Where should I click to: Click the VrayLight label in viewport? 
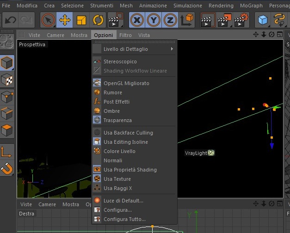point(196,153)
